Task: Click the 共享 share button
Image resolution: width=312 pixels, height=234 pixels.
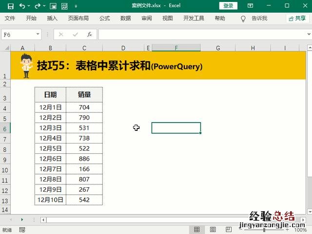Action: pyautogui.click(x=297, y=18)
